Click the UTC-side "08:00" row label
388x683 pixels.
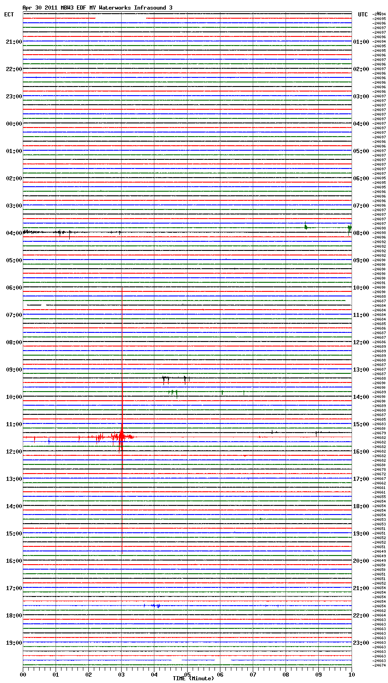361,233
